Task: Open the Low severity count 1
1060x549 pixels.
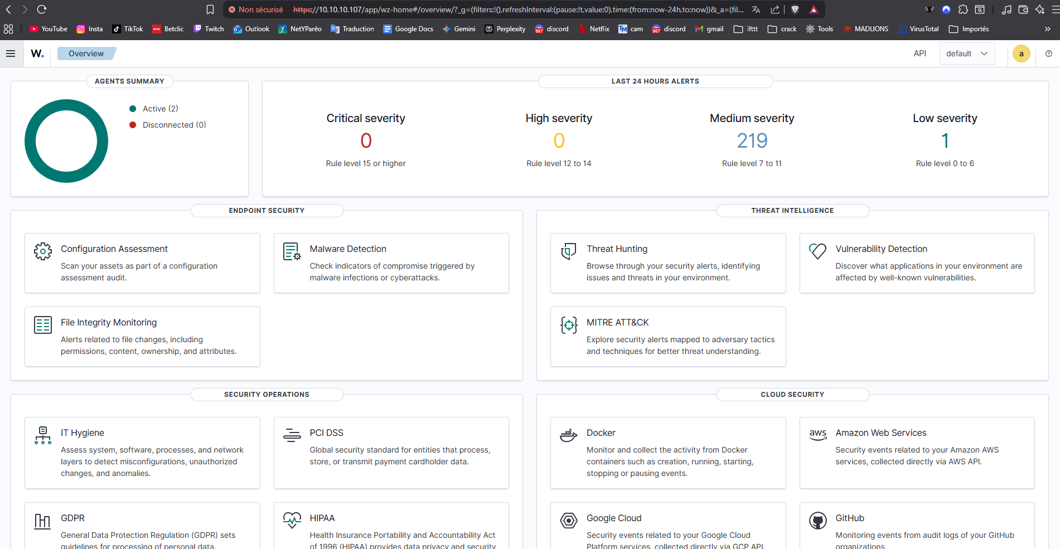Action: pos(945,140)
